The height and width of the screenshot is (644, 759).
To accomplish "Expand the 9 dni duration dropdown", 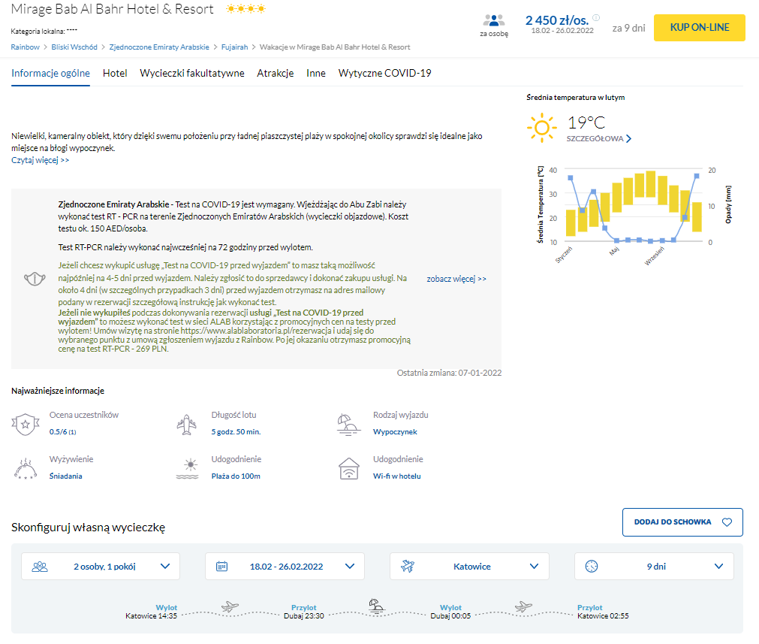I will 654,567.
